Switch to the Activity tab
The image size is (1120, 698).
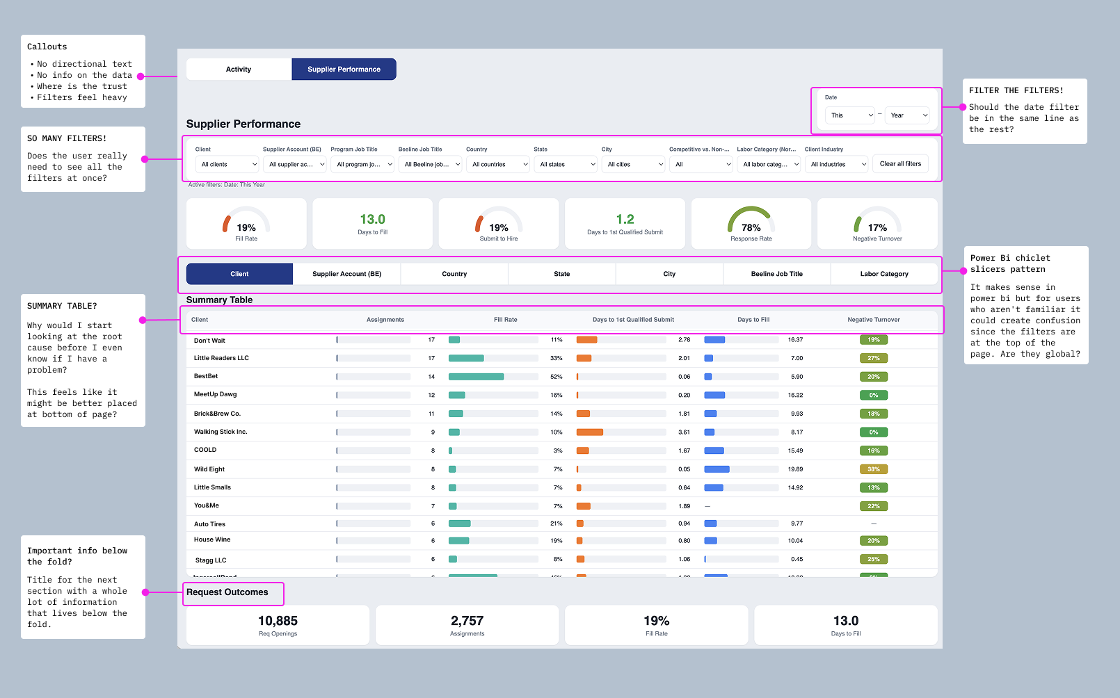point(239,70)
